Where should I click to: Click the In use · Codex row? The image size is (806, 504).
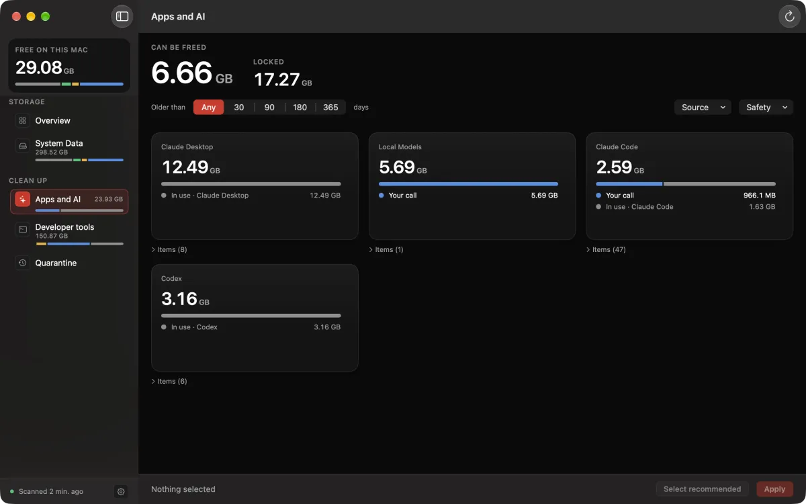[x=251, y=327]
